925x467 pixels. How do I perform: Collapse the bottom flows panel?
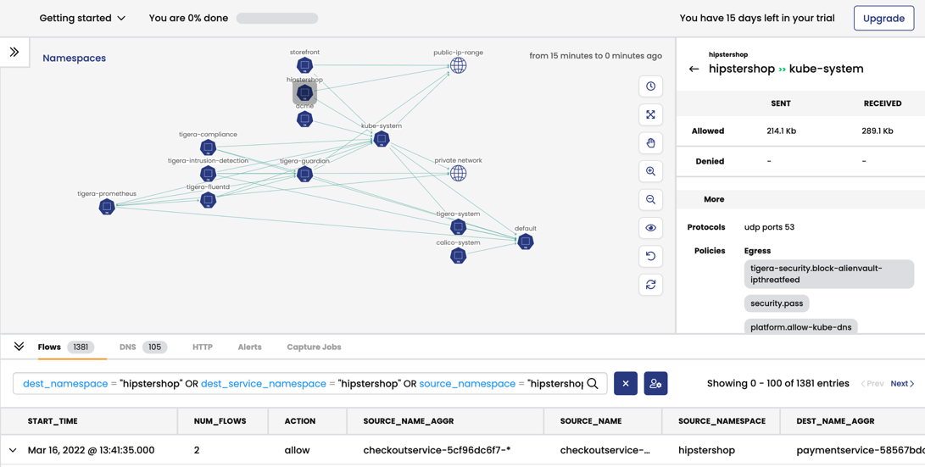pyautogui.click(x=19, y=347)
